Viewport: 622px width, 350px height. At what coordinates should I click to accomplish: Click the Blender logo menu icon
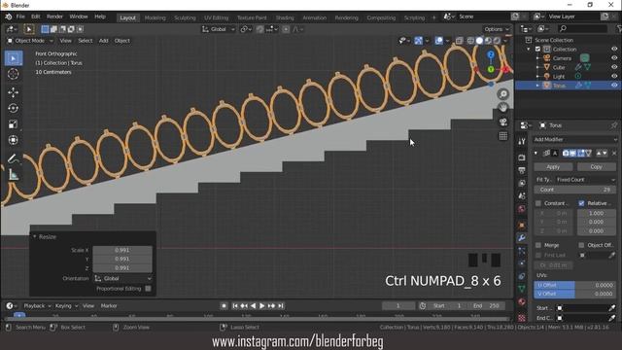pos(9,17)
